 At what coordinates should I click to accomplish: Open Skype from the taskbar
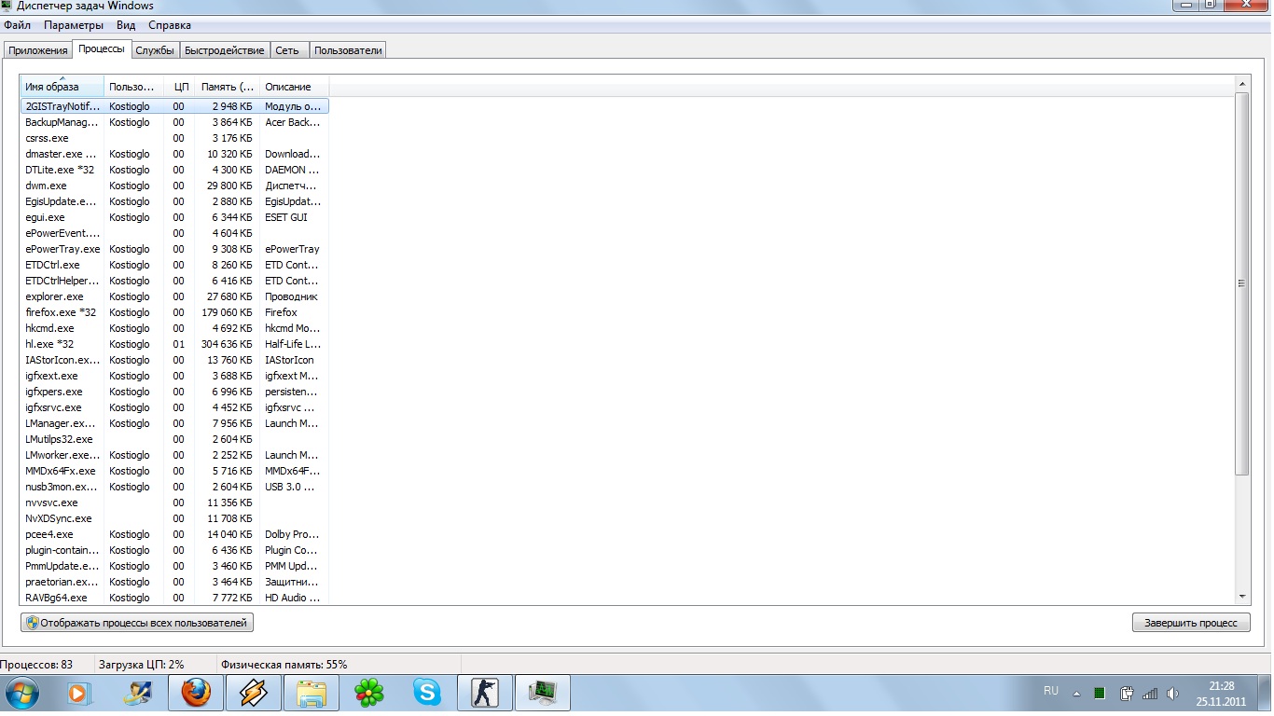tap(427, 693)
